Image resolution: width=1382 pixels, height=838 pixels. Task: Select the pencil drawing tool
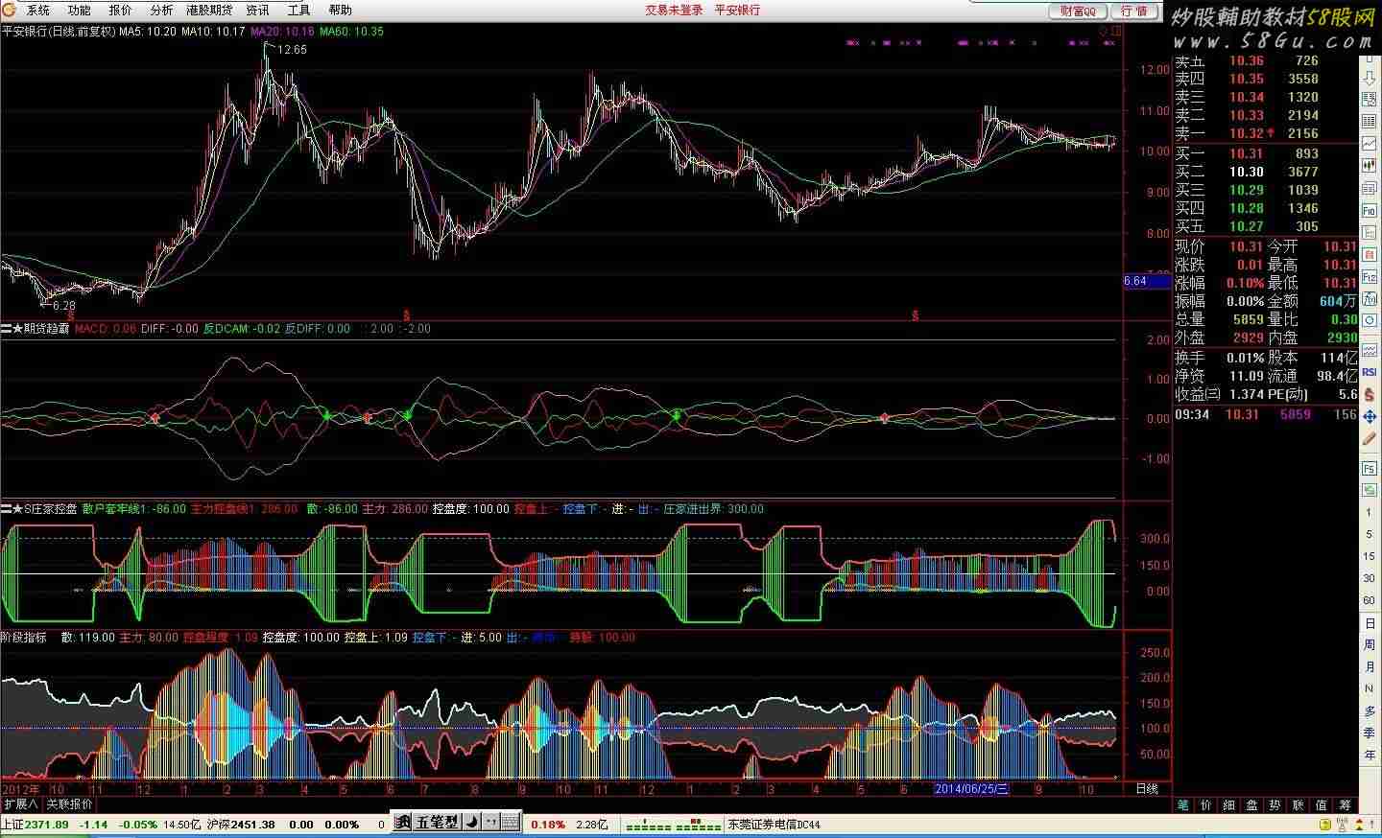[1370, 438]
